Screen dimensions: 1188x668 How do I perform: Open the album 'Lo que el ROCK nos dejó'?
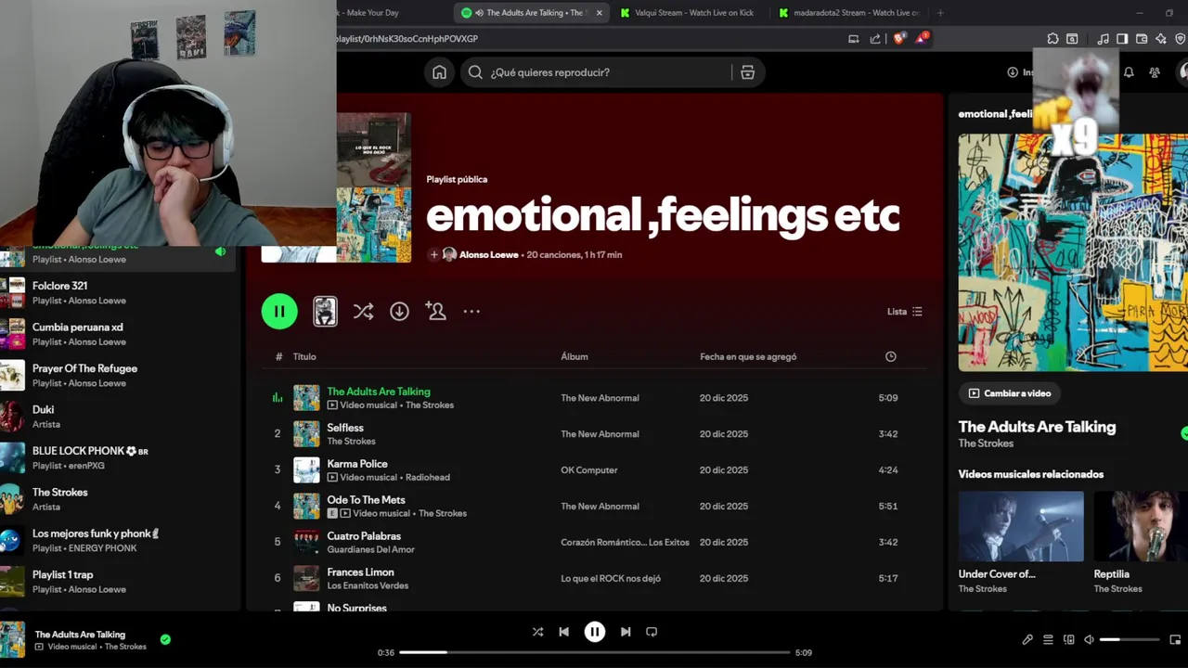point(611,578)
